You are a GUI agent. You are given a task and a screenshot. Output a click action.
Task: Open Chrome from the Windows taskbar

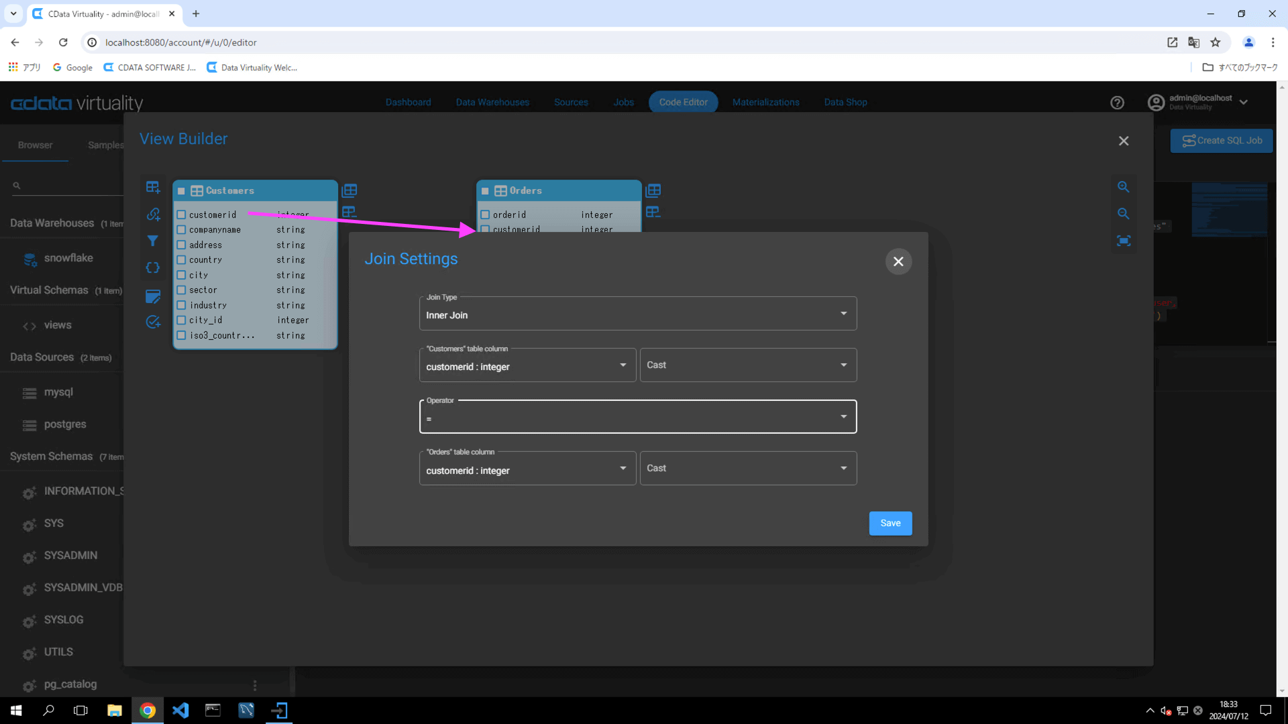click(x=148, y=711)
